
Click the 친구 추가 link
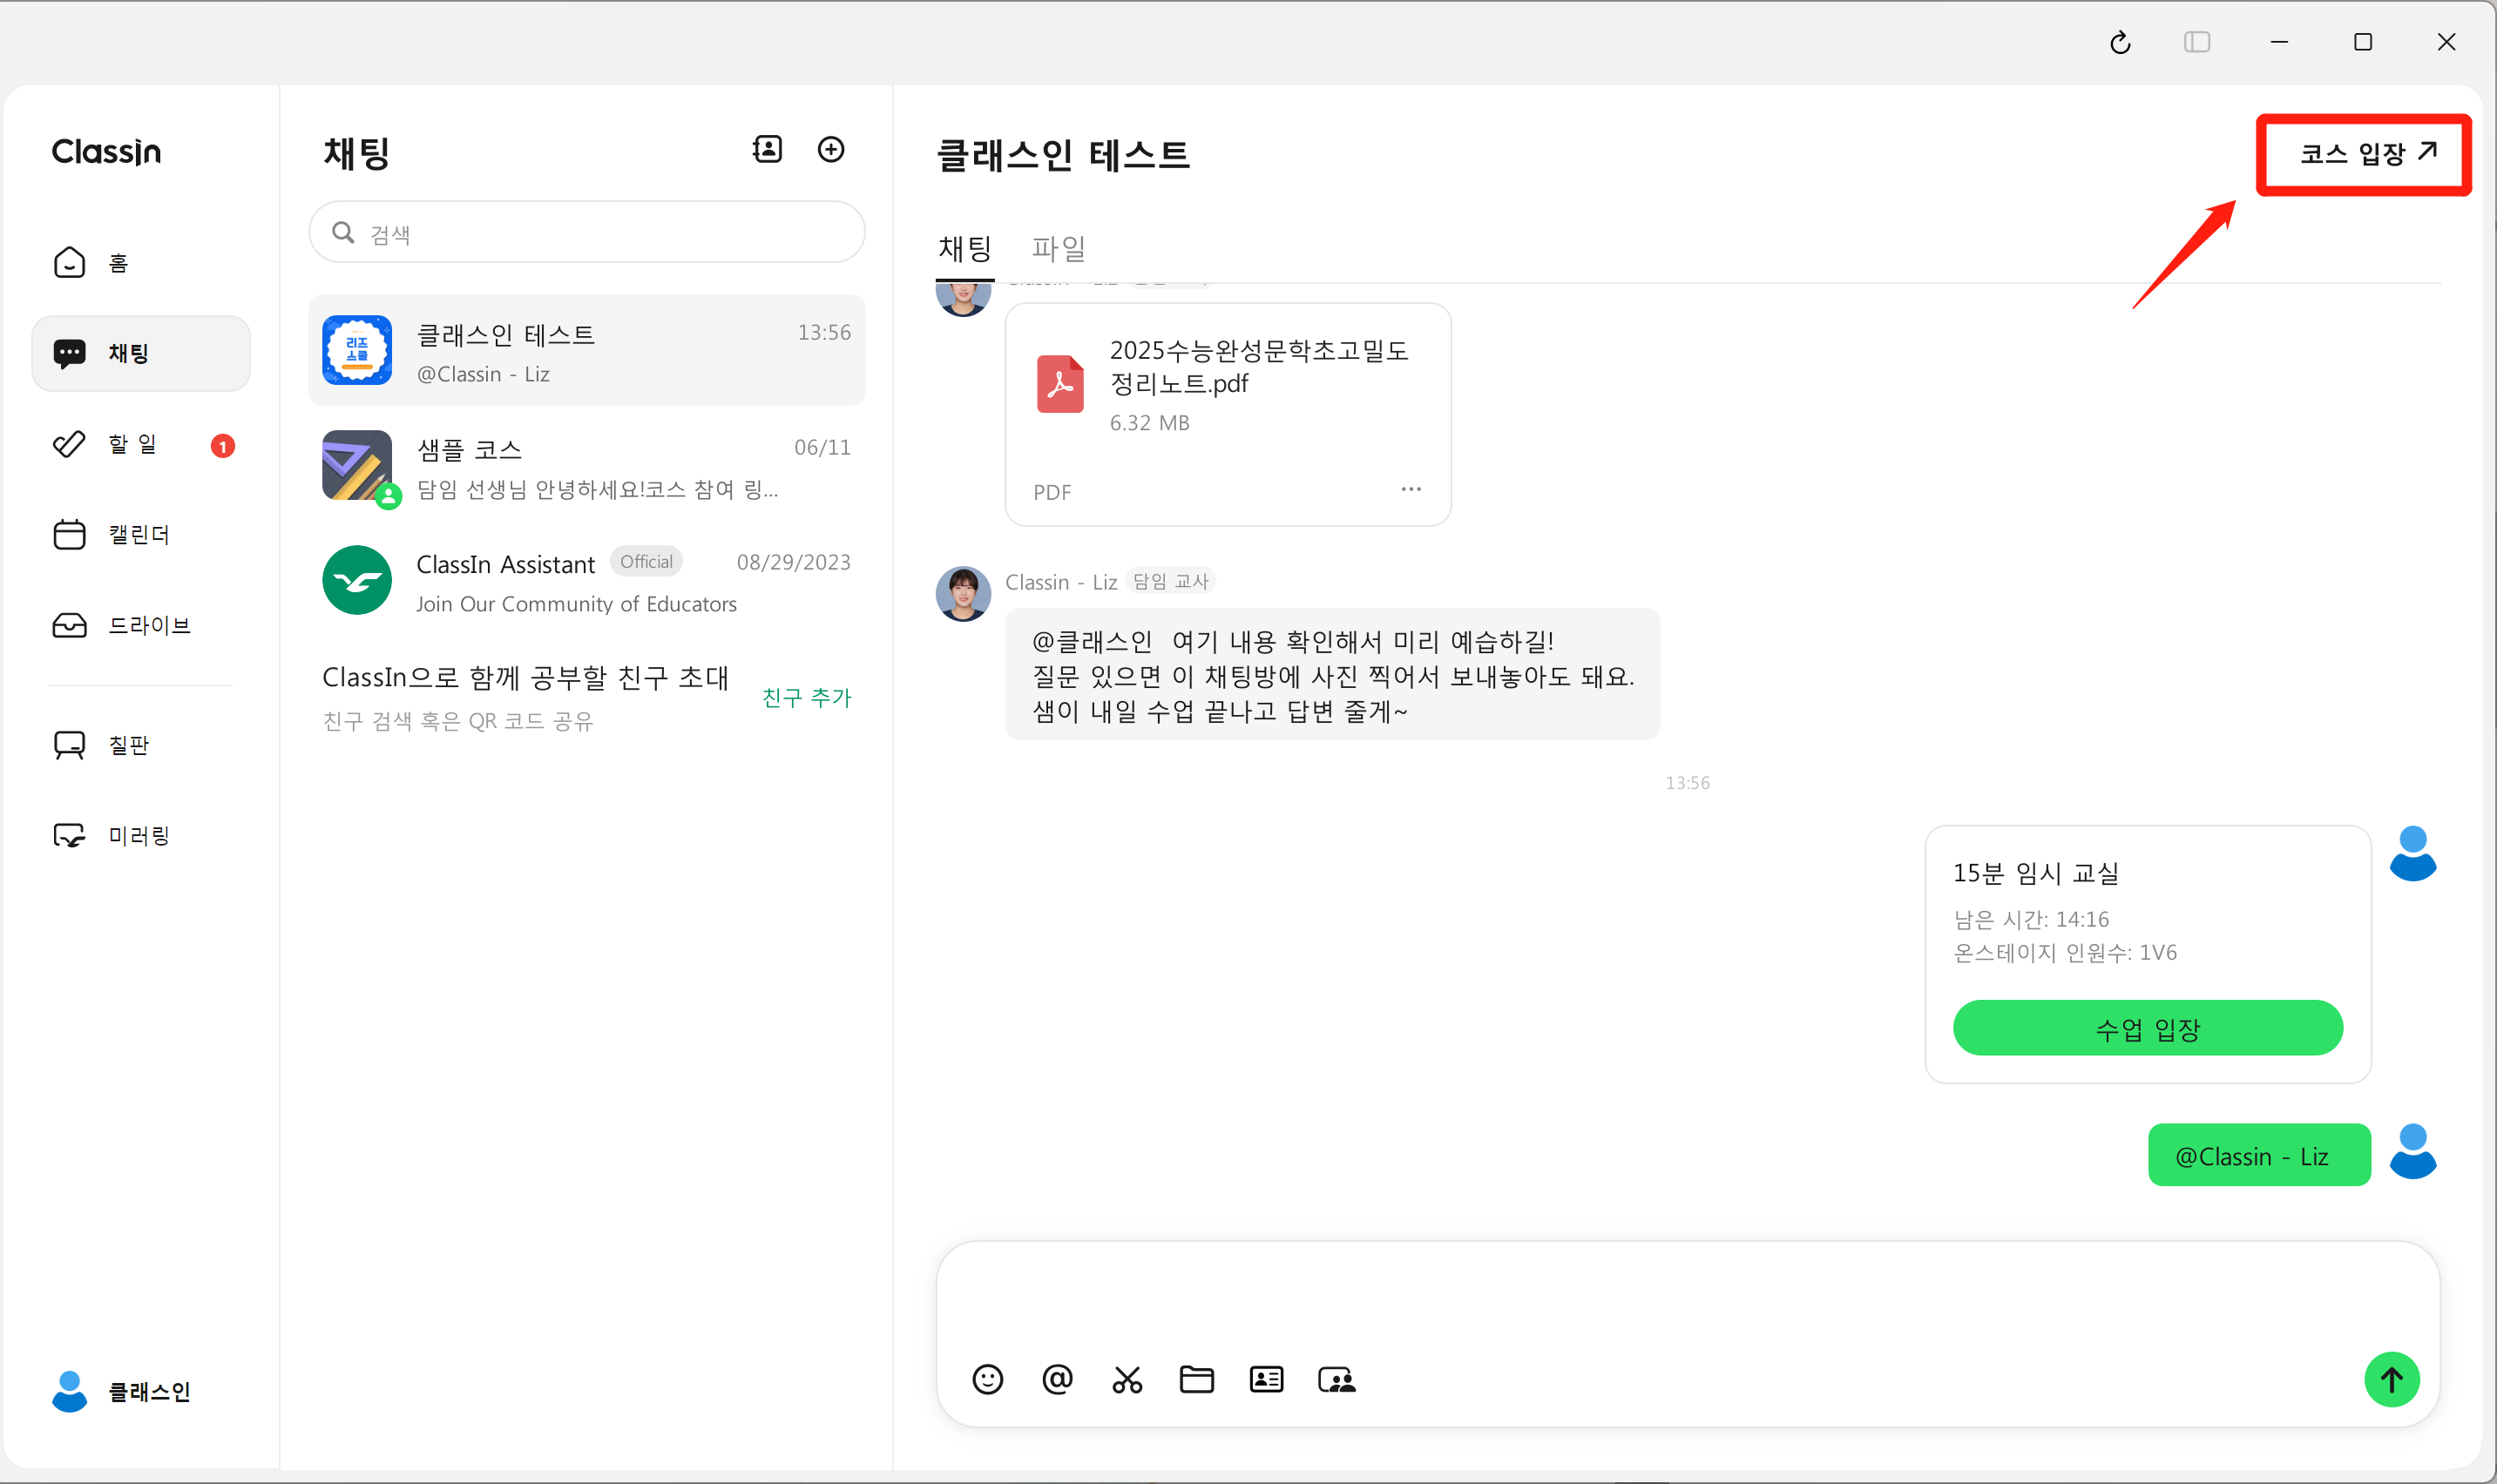coord(806,697)
